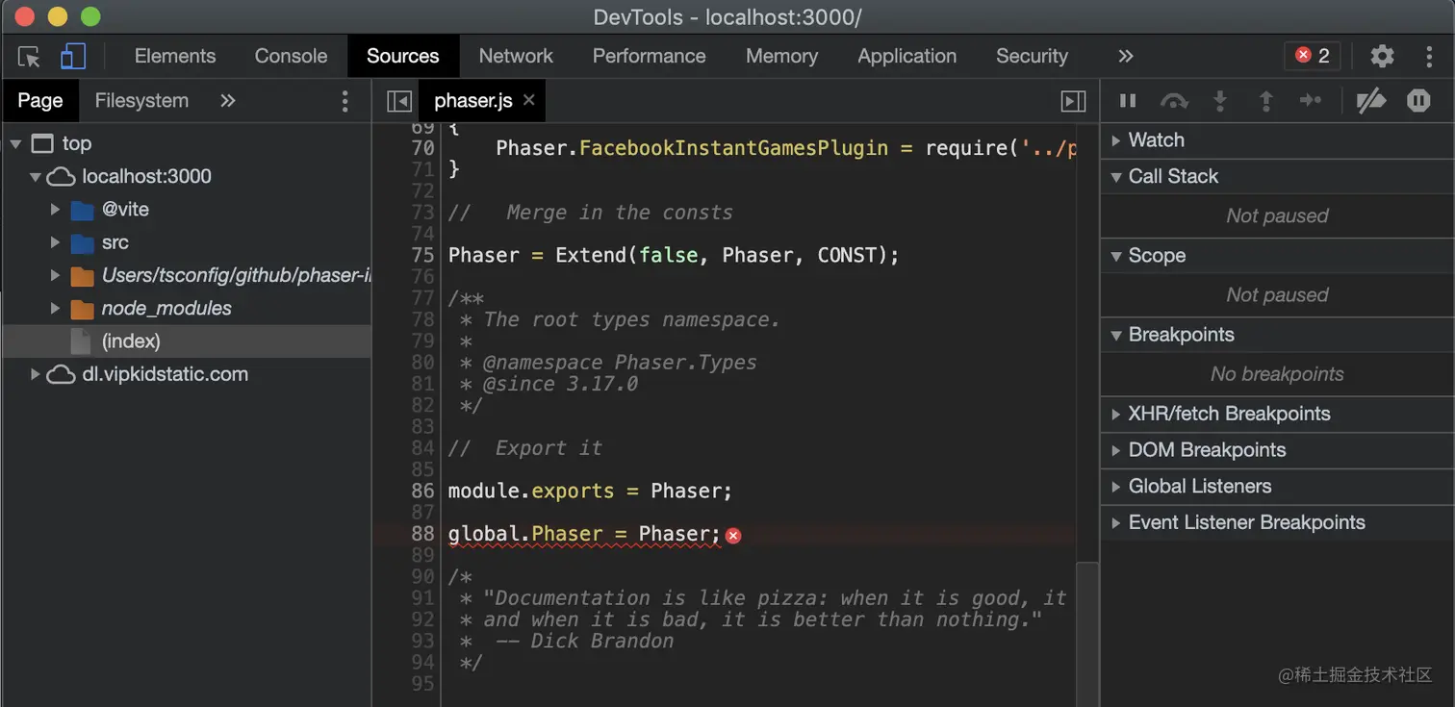Open the Memory tab
The width and height of the screenshot is (1455, 707).
point(781,56)
